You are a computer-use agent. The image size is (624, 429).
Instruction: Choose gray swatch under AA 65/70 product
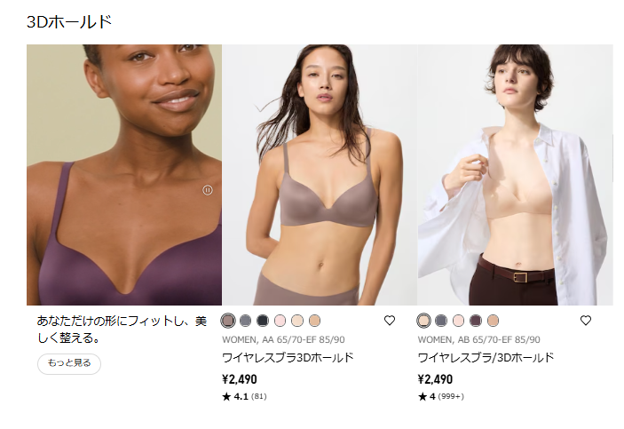pos(246,321)
